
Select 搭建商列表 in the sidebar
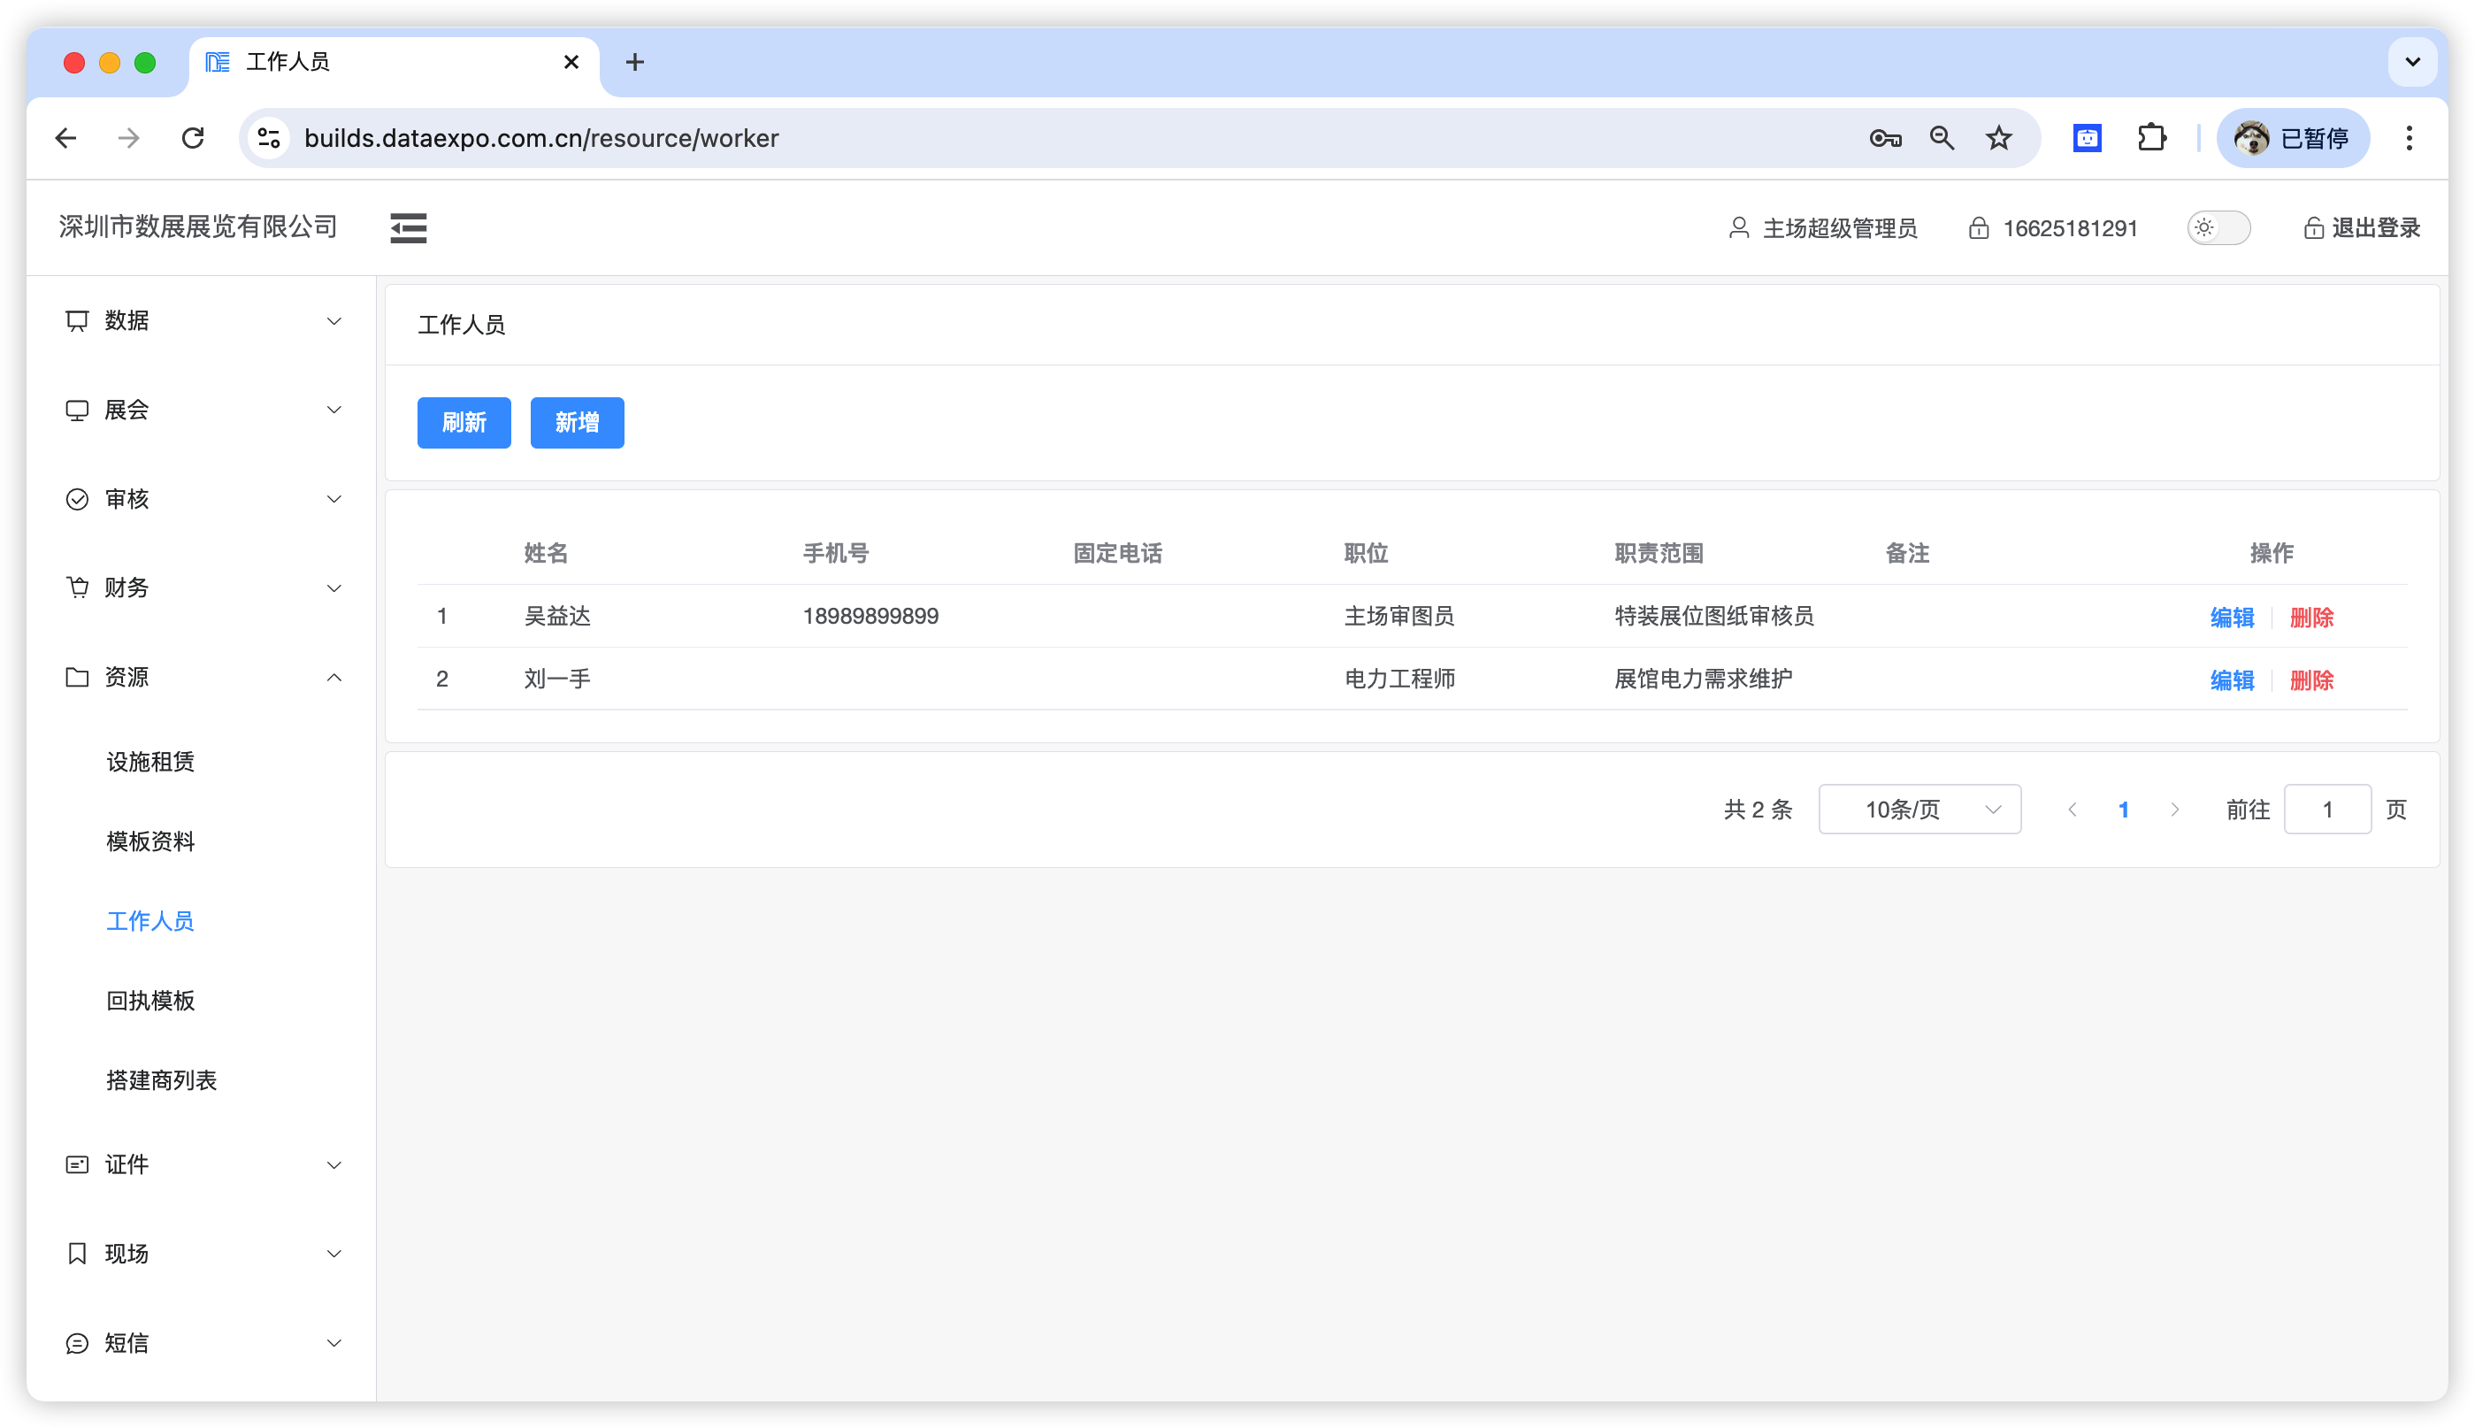click(x=161, y=1079)
